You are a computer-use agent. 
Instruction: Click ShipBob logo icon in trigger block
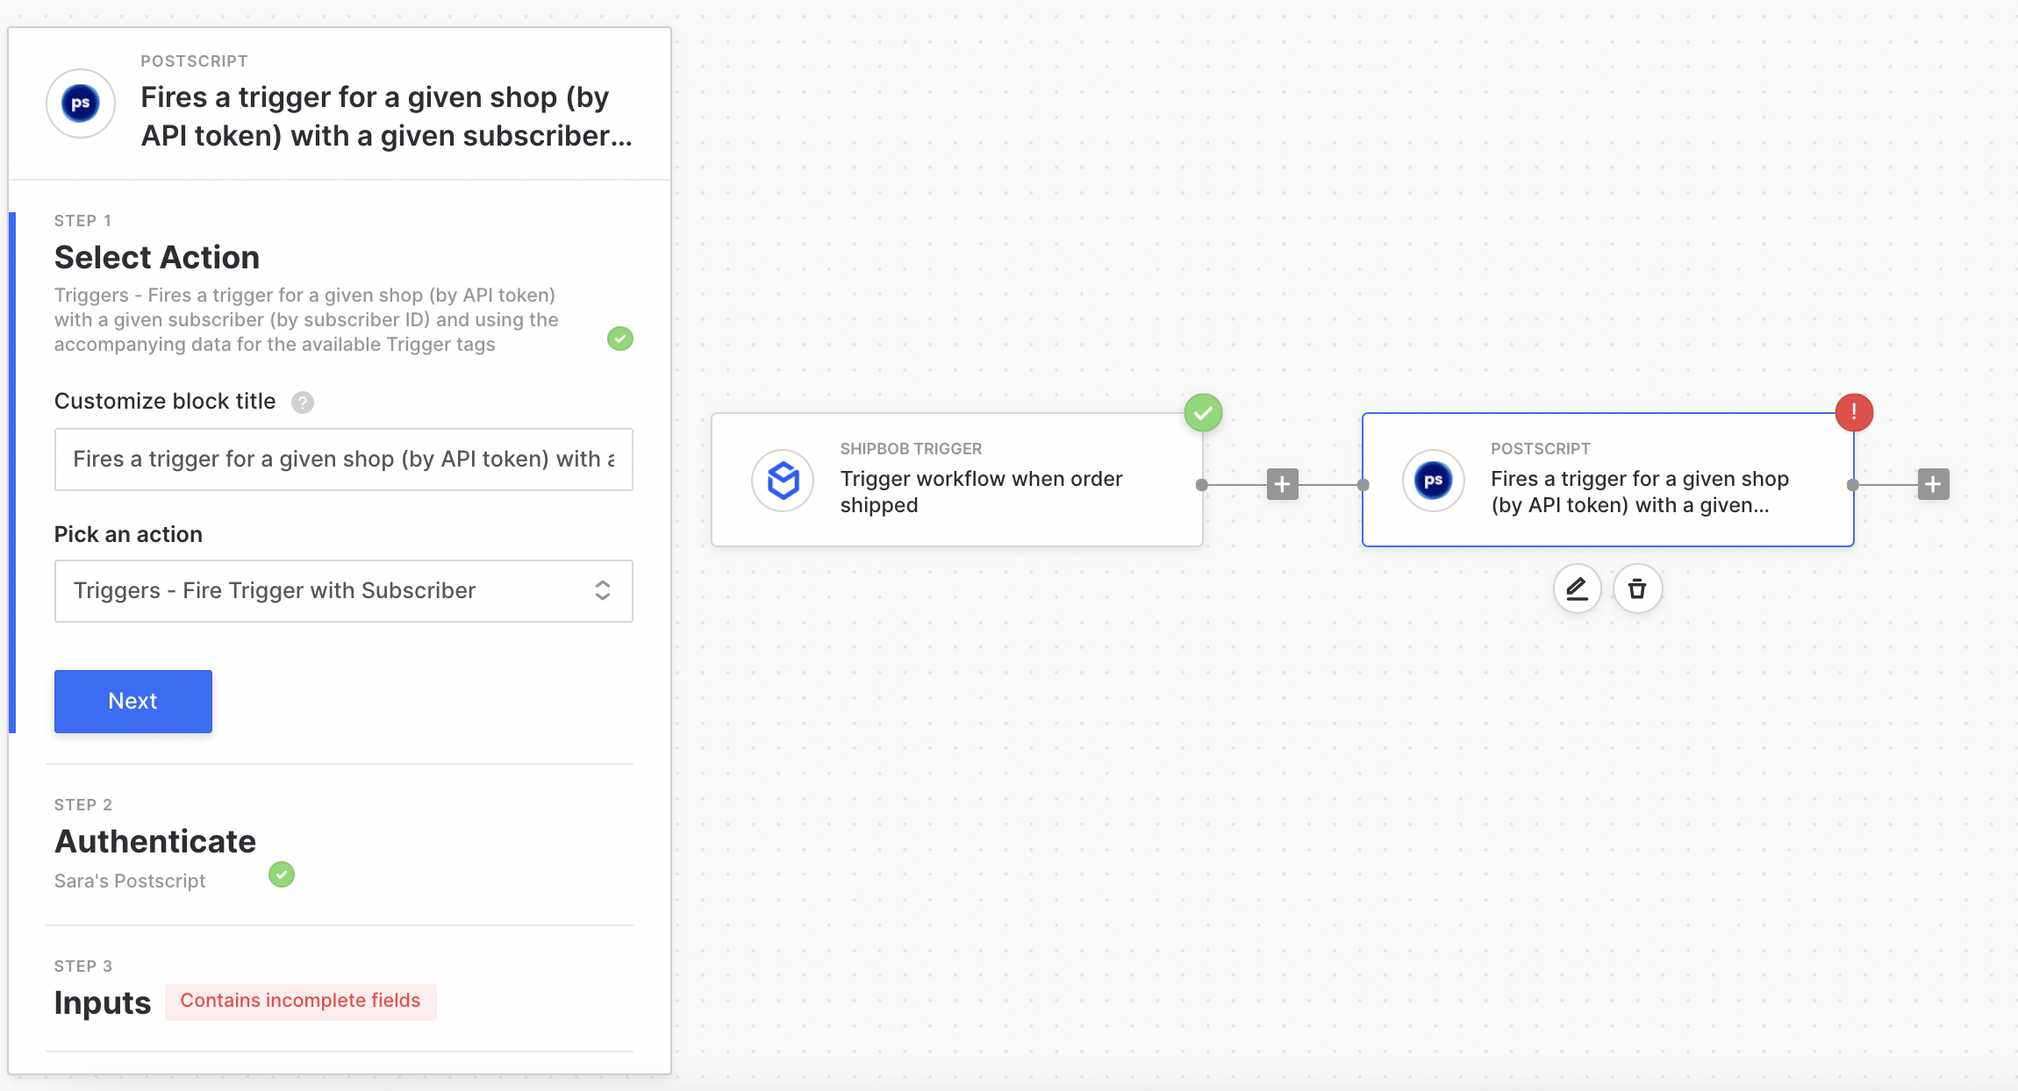point(783,481)
